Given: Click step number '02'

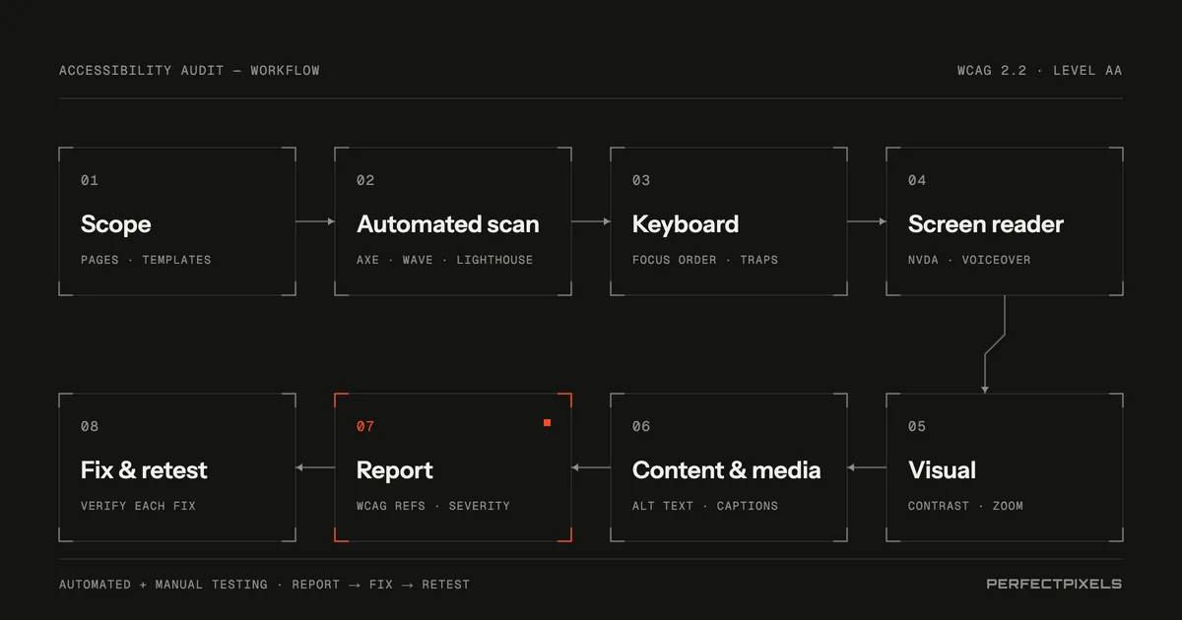Looking at the screenshot, I should click(x=365, y=180).
